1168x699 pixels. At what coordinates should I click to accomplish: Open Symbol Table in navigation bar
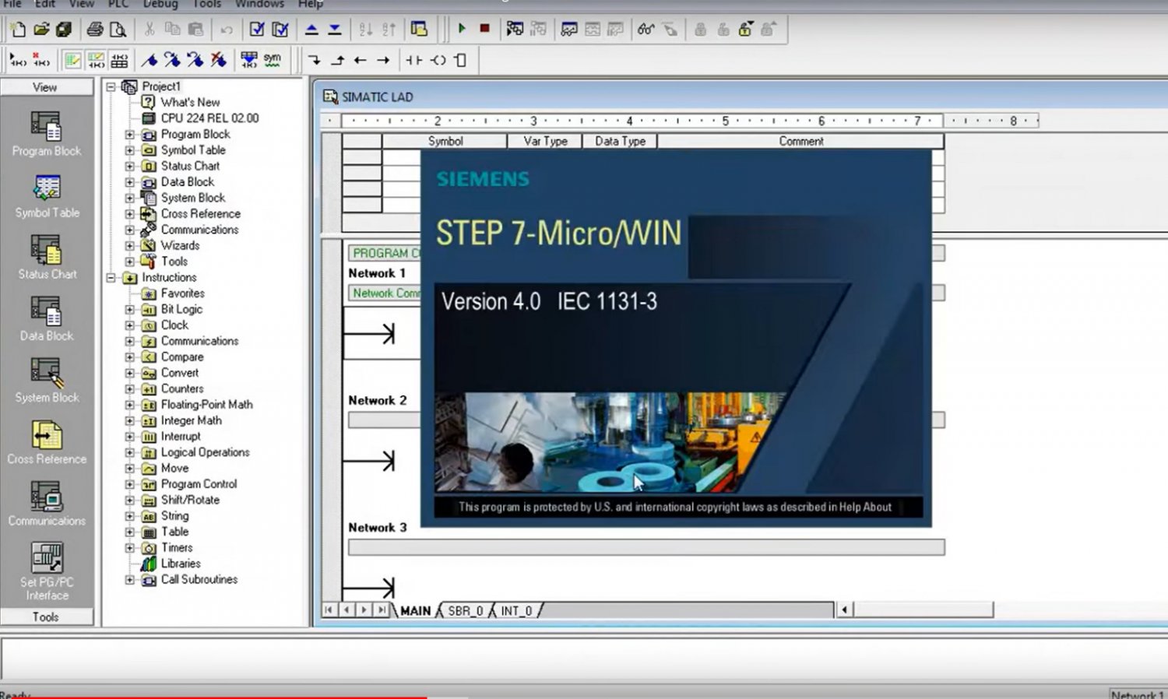47,195
